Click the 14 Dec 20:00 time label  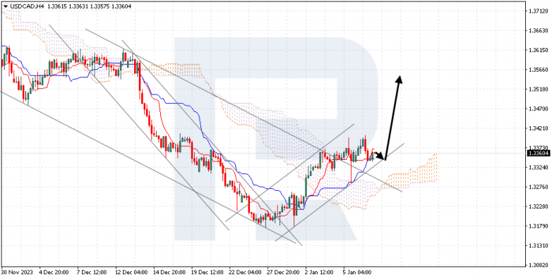(169, 273)
